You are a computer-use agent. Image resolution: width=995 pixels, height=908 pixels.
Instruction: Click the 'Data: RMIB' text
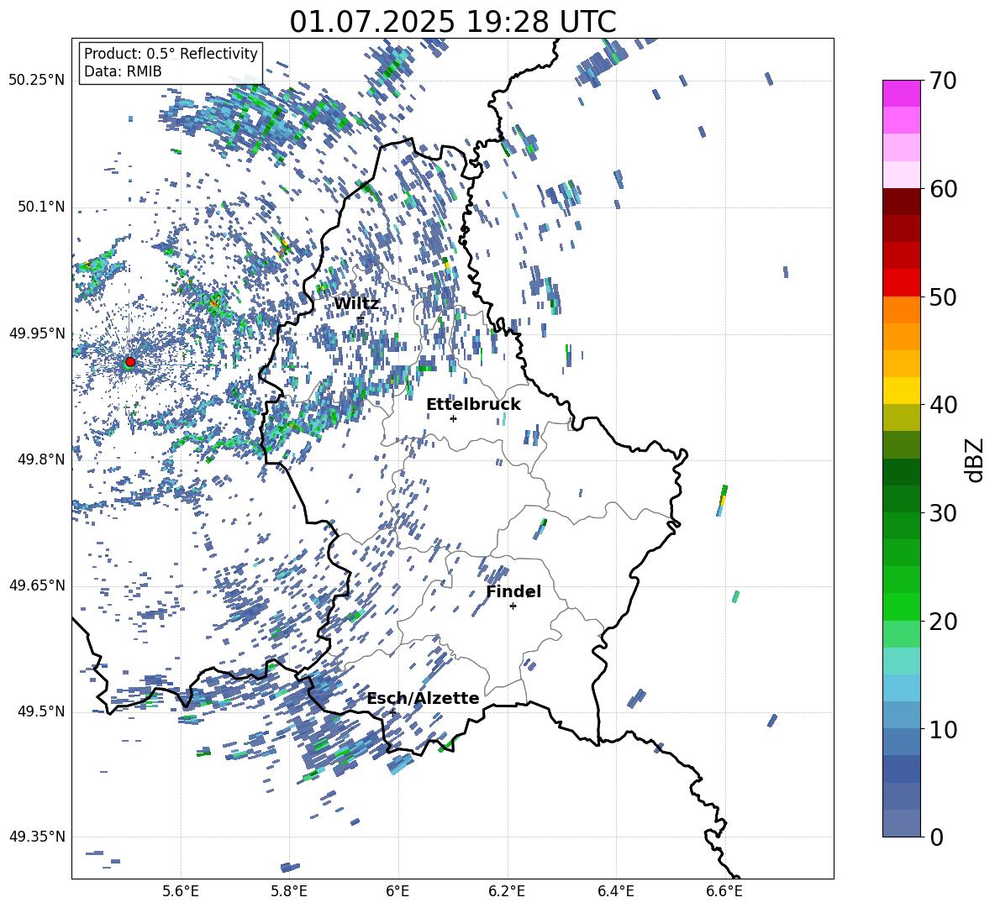click(x=123, y=71)
